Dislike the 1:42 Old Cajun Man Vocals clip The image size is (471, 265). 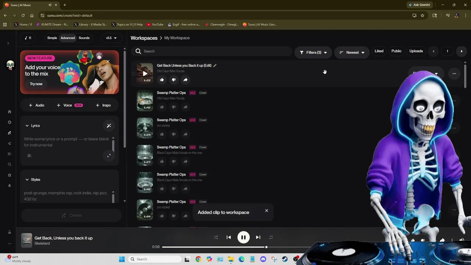174,107
